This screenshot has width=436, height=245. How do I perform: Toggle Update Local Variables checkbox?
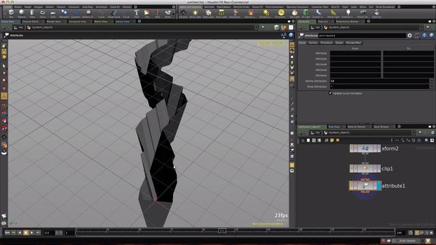330,93
